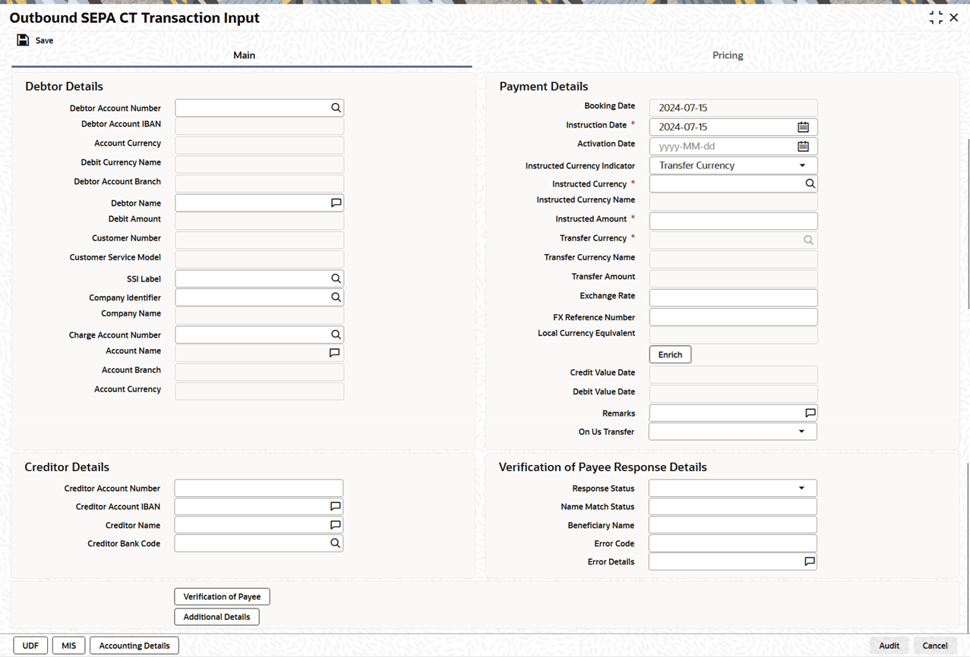Viewport: 970px width, 657px height.
Task: Click the Additional Details button
Action: tap(216, 617)
